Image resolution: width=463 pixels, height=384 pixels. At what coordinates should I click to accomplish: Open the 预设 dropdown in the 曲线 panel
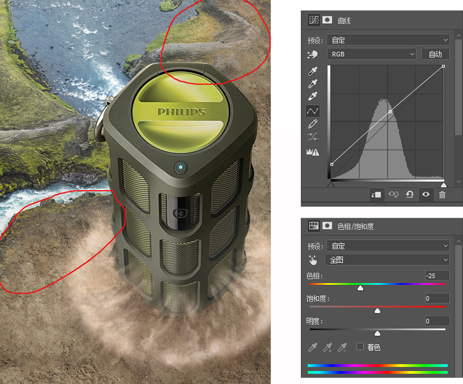[x=388, y=40]
